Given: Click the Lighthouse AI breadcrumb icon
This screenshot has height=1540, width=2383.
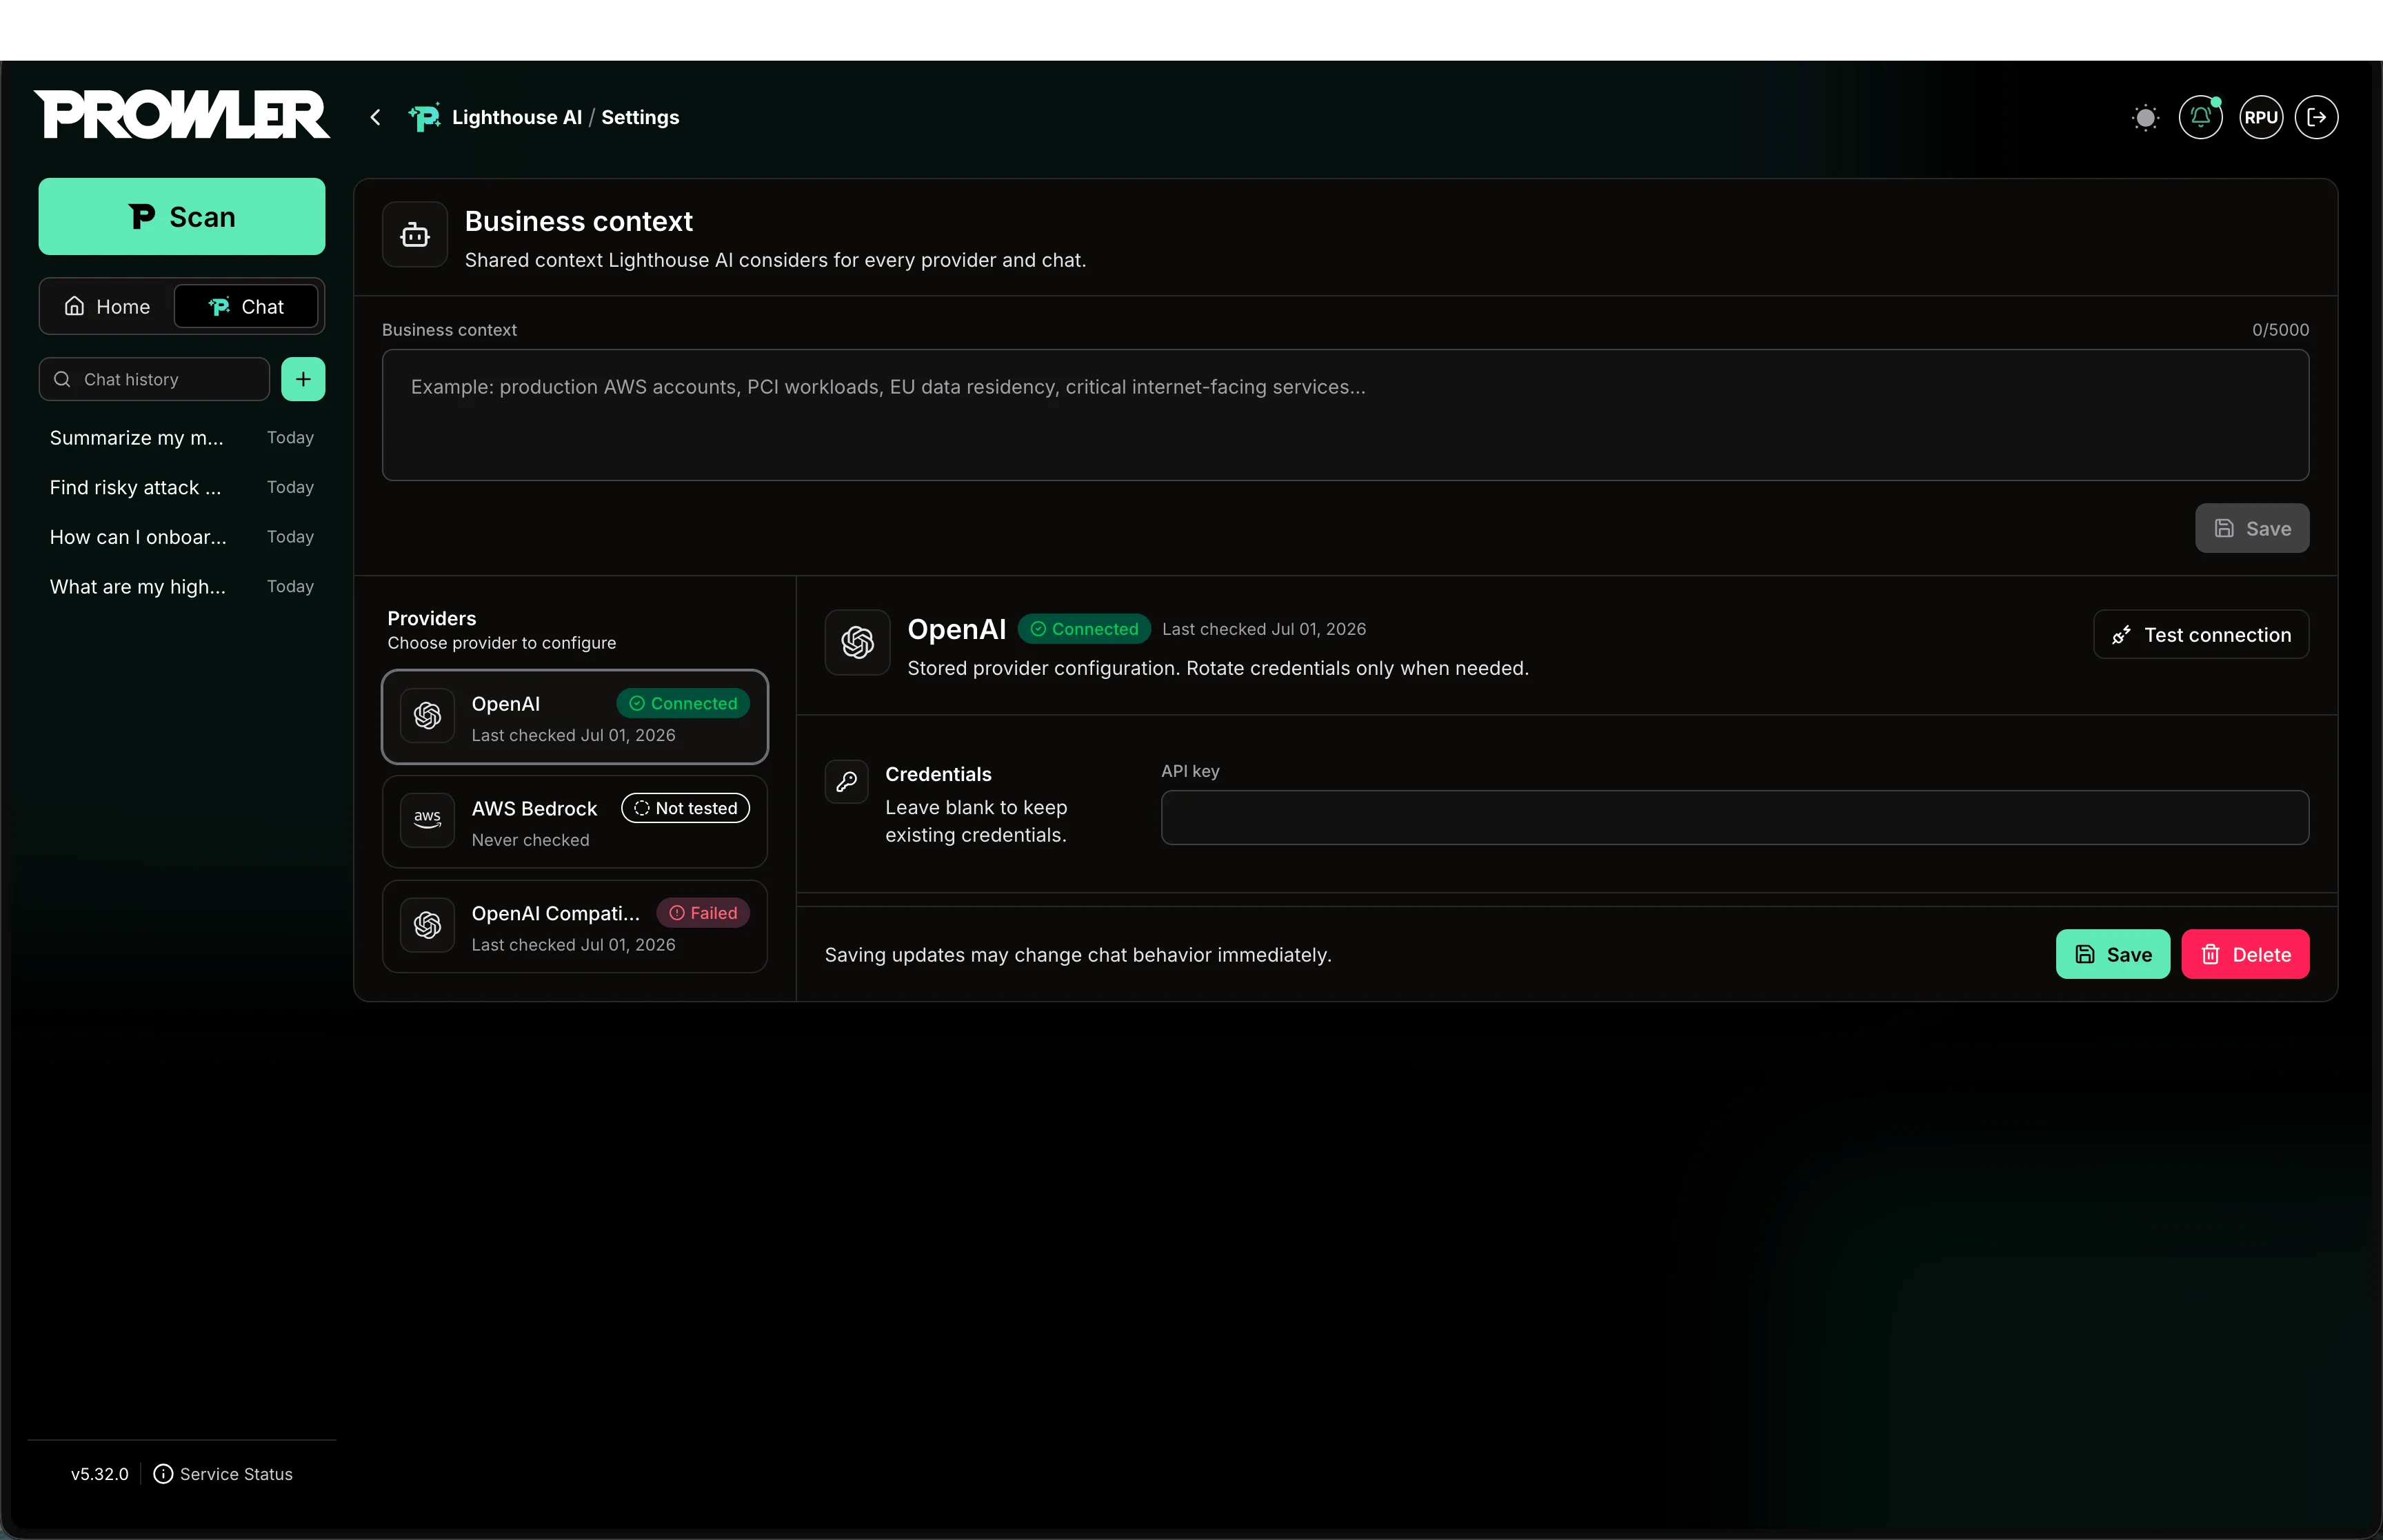Looking at the screenshot, I should [x=424, y=117].
